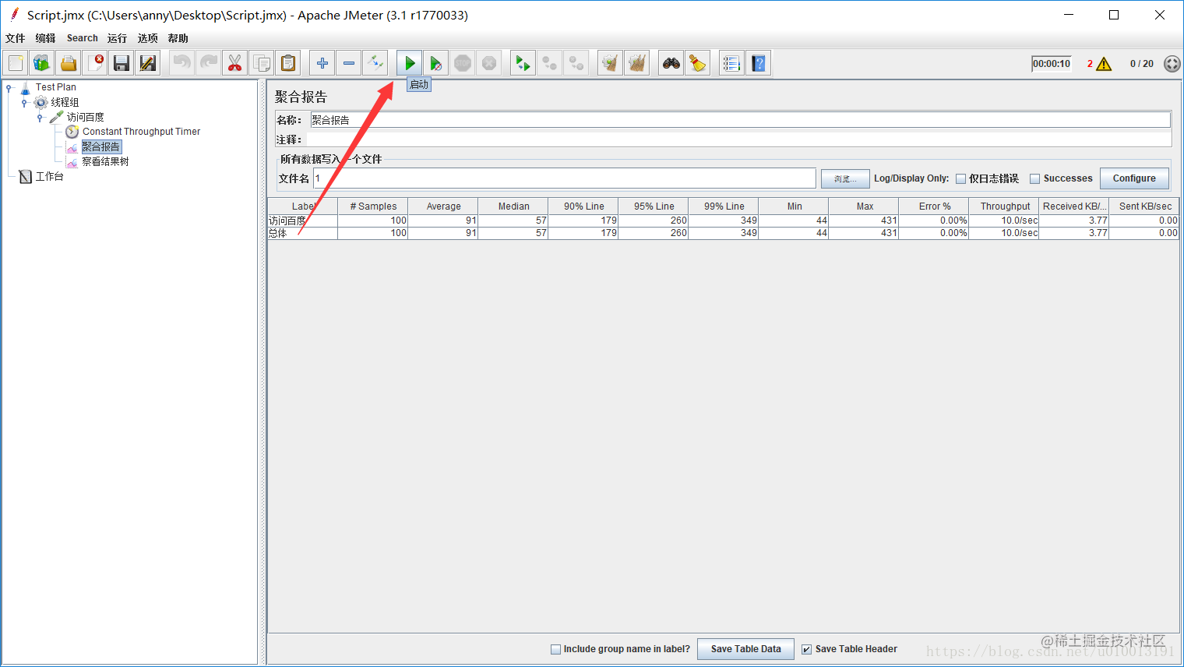The width and height of the screenshot is (1184, 667).
Task: Click the Average column header
Action: pyautogui.click(x=443, y=206)
